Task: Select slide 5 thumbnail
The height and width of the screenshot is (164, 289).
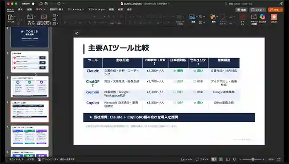Action: 30,136
